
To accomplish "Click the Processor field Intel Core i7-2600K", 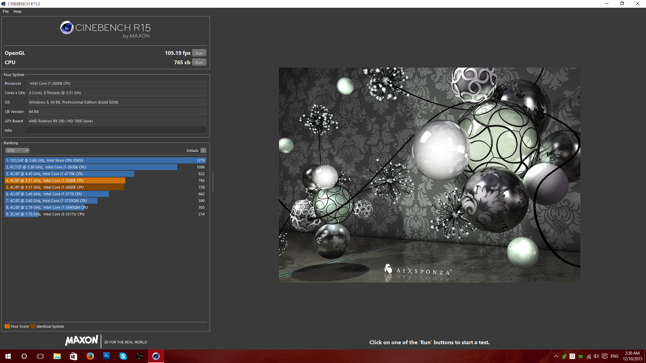I will (116, 83).
